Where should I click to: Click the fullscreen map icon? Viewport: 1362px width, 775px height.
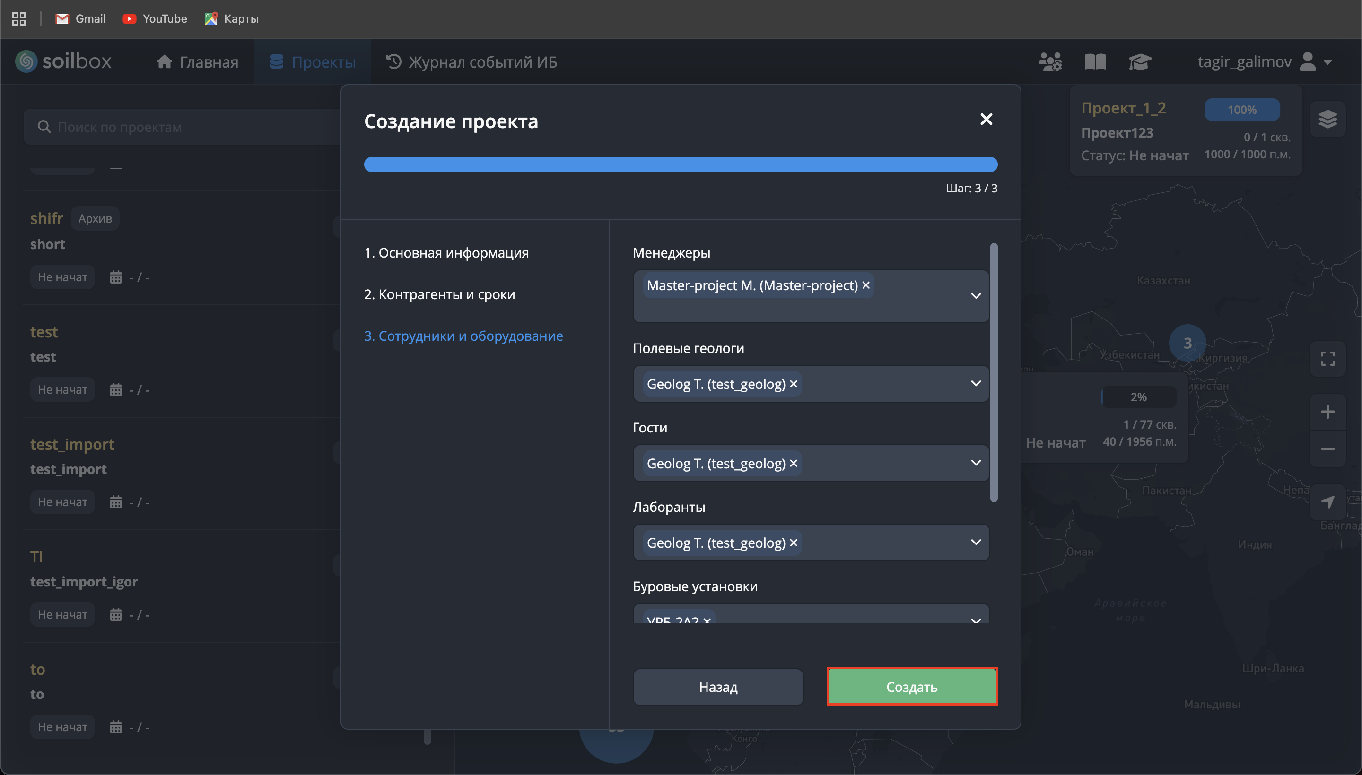click(x=1327, y=359)
